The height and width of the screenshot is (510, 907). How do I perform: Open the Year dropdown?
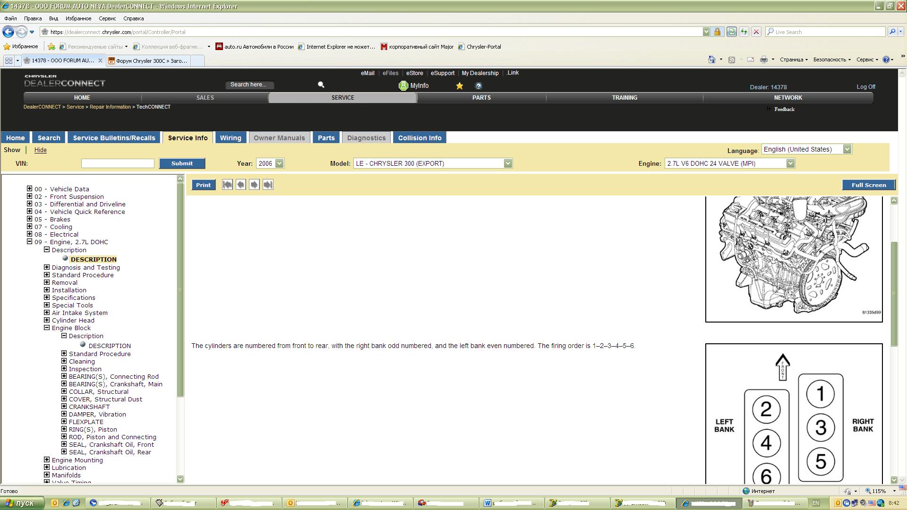pos(280,163)
